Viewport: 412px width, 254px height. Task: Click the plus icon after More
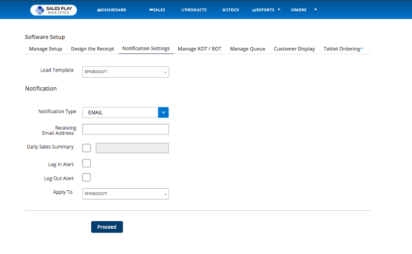coord(315,9)
